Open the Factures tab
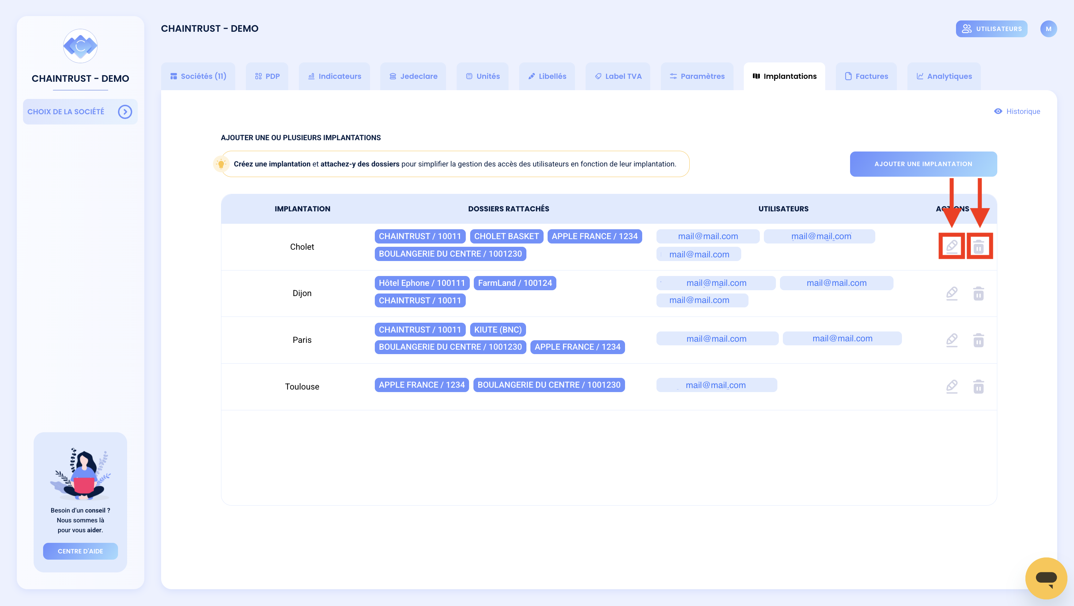Screen dimensions: 1074x606 pos(866,76)
